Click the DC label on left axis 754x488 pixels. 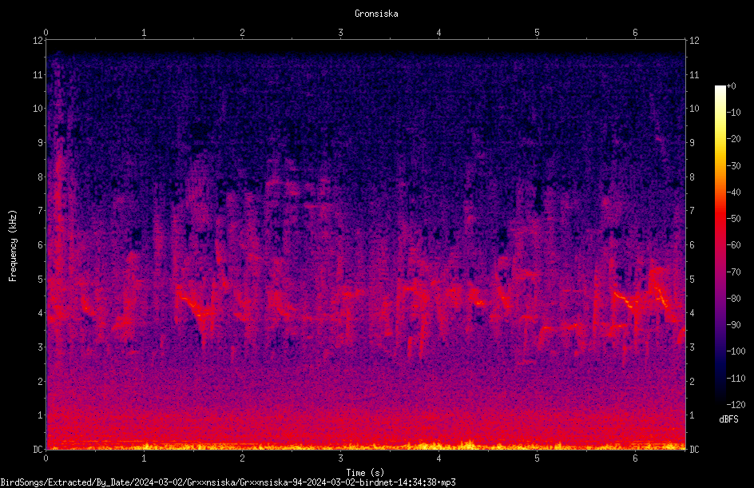click(x=38, y=449)
